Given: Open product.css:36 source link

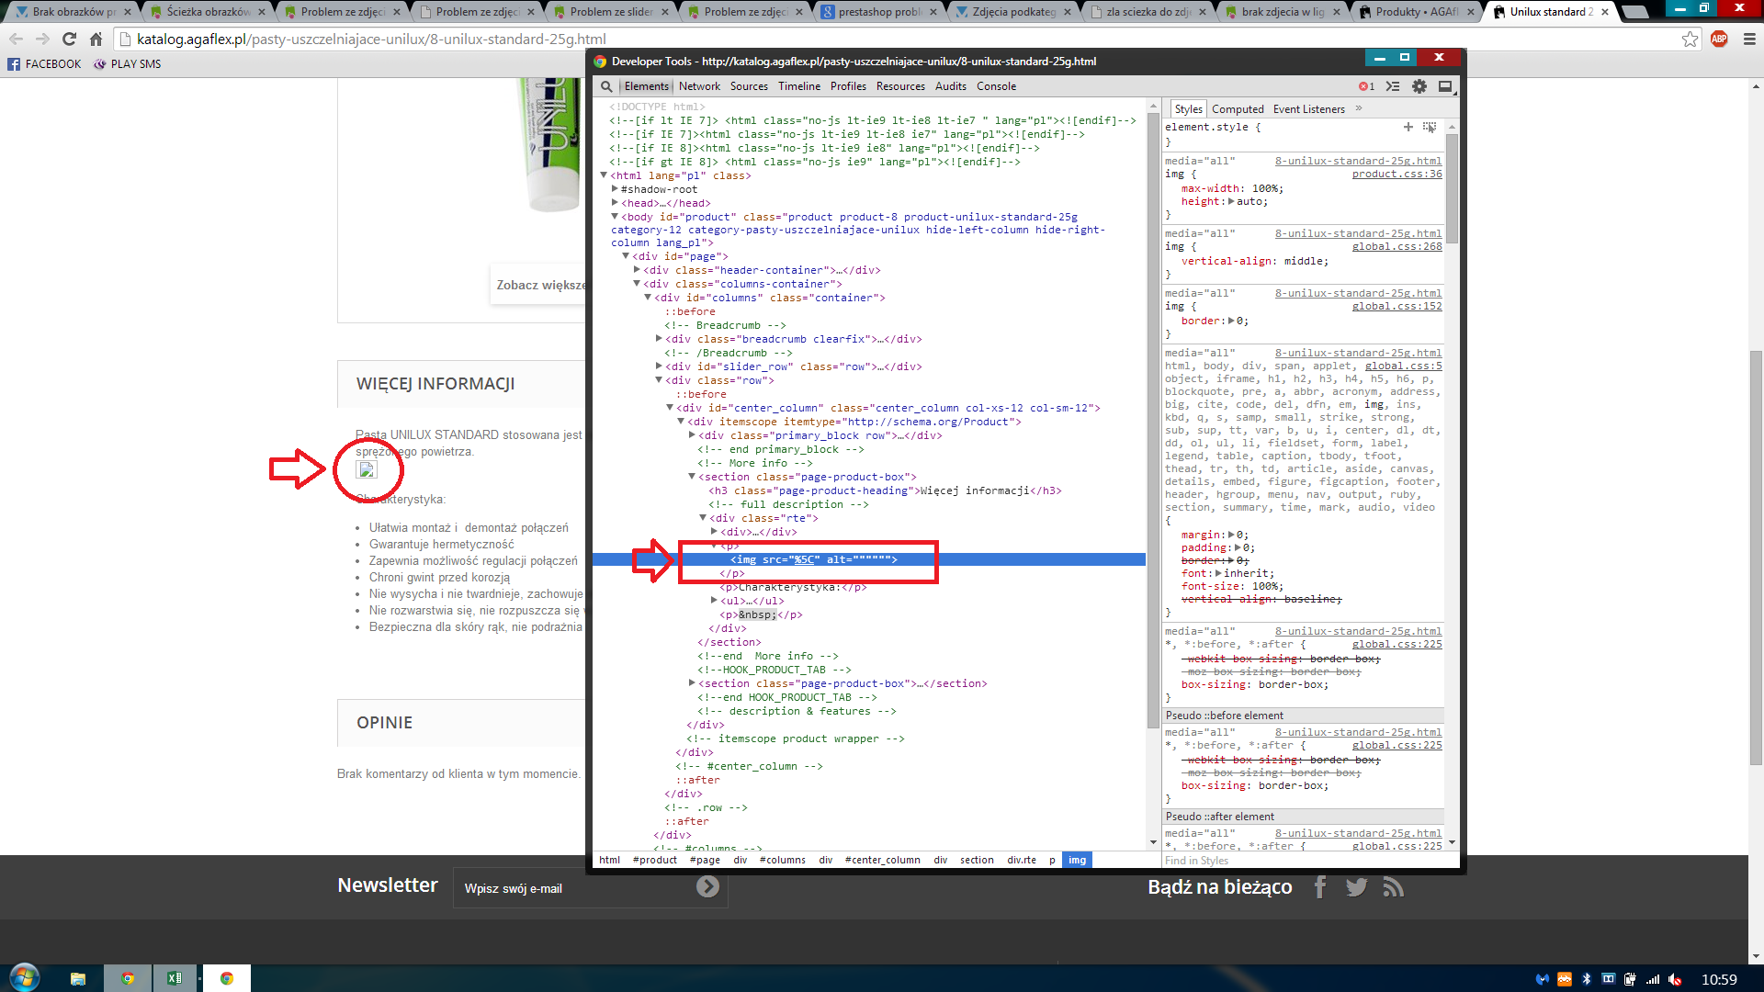Looking at the screenshot, I should pyautogui.click(x=1396, y=174).
